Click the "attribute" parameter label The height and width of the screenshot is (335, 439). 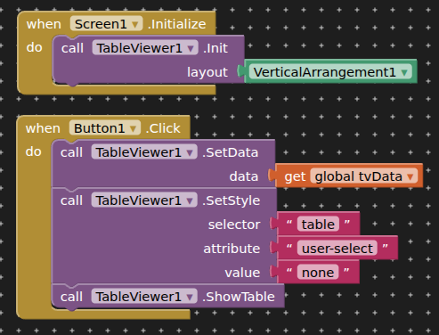tap(232, 249)
